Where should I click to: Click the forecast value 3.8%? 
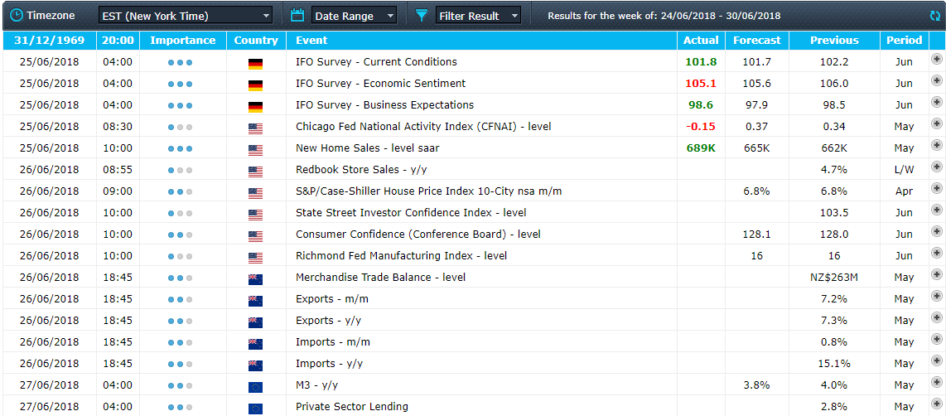756,385
